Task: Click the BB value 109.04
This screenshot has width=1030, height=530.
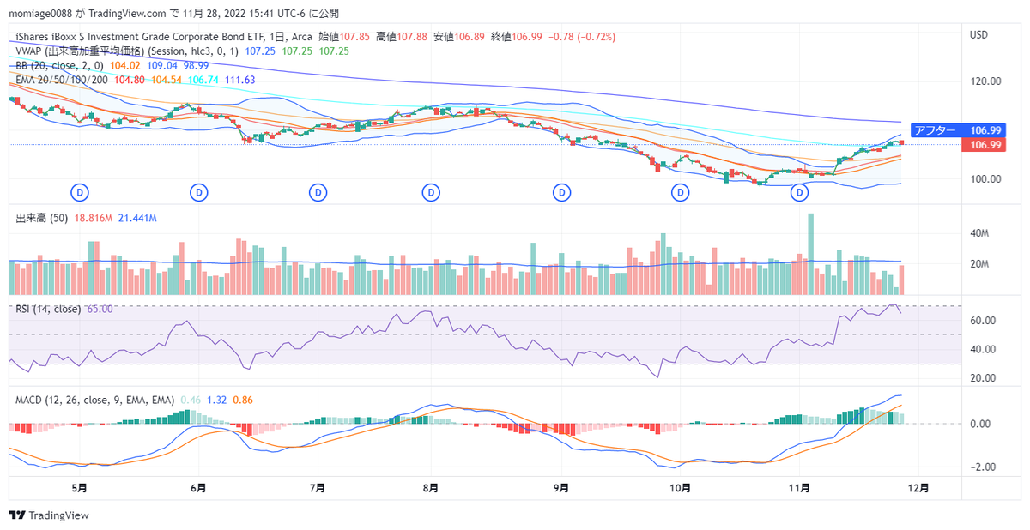Action: 162,65
